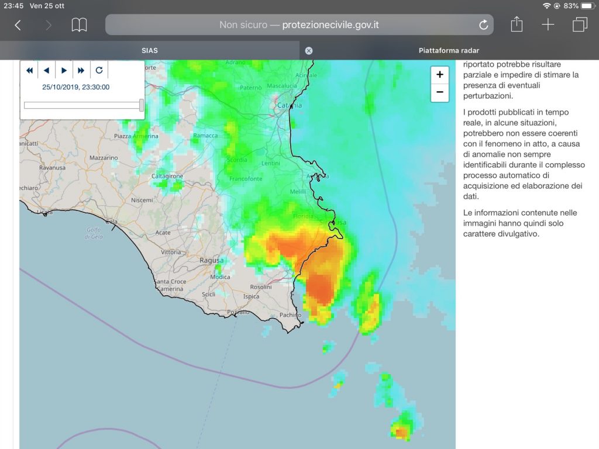599x449 pixels.
Task: Zoom in on the radar map
Action: click(439, 75)
